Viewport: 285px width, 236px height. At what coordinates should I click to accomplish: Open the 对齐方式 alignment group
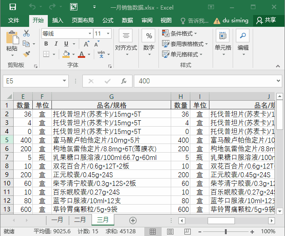126,42
